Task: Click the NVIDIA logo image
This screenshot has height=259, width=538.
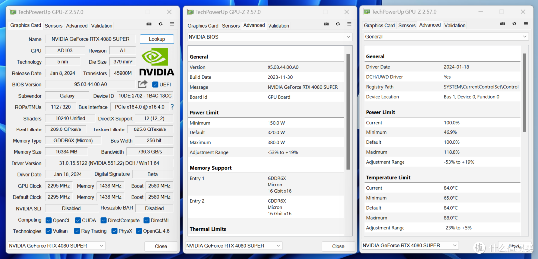Action: [x=157, y=62]
